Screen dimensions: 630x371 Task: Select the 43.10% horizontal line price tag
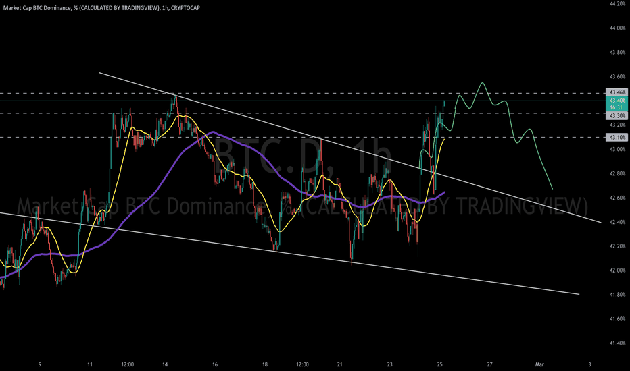616,137
